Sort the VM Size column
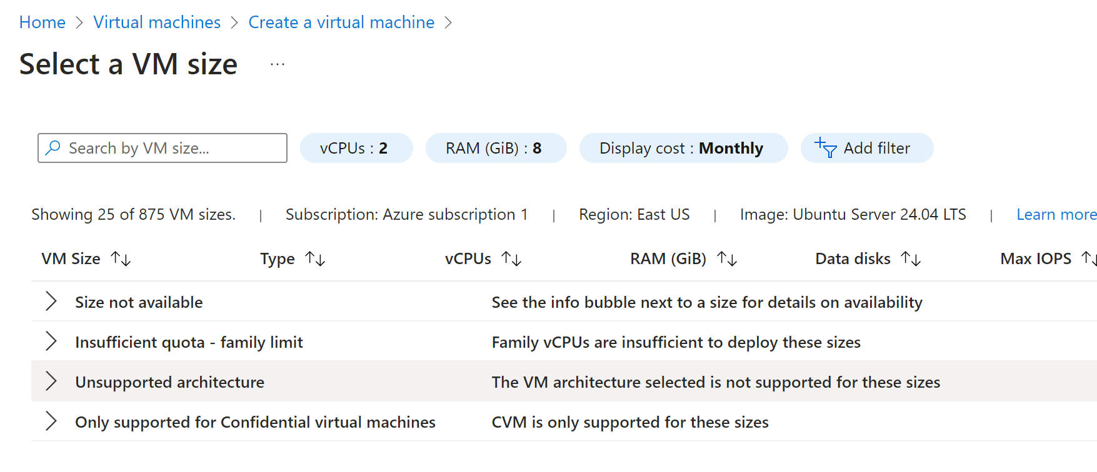This screenshot has width=1097, height=472. pos(121,258)
